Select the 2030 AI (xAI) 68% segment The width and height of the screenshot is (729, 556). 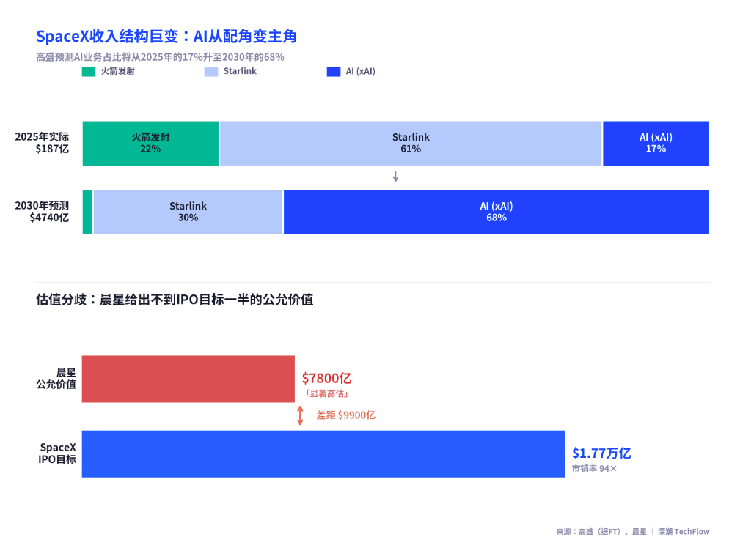pyautogui.click(x=497, y=212)
